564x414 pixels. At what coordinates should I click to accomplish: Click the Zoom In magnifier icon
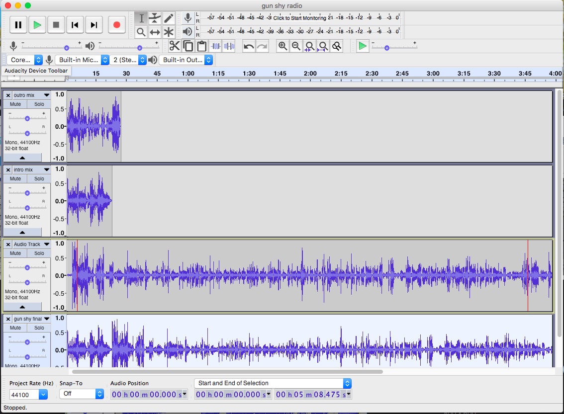pyautogui.click(x=282, y=46)
